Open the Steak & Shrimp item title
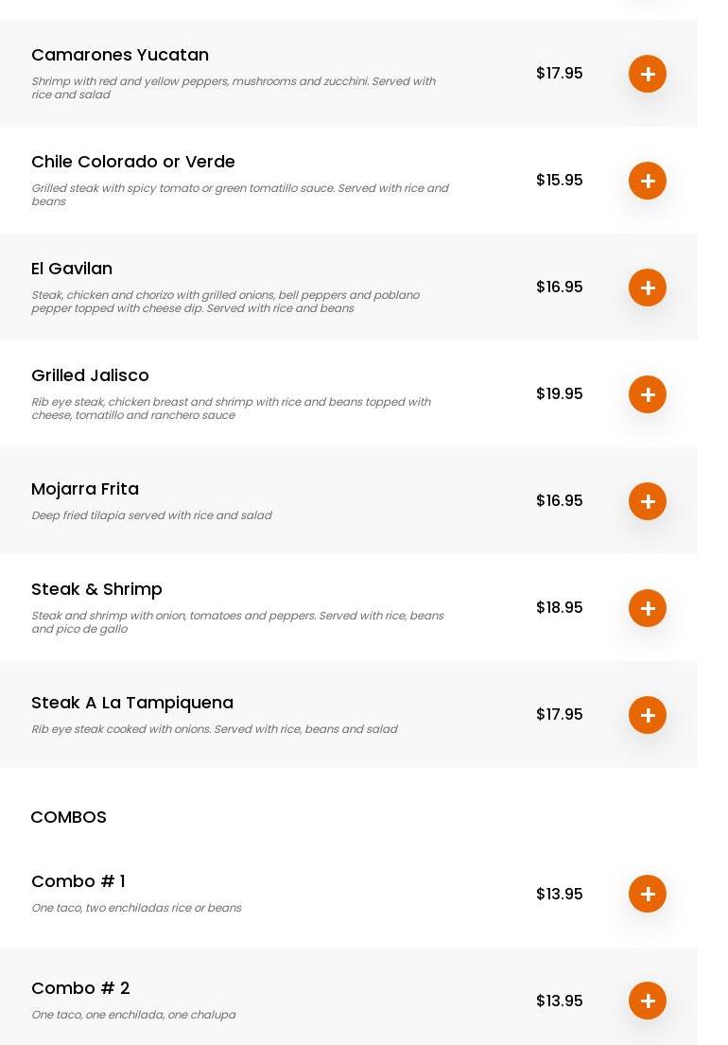The width and height of the screenshot is (728, 1045). tap(96, 589)
